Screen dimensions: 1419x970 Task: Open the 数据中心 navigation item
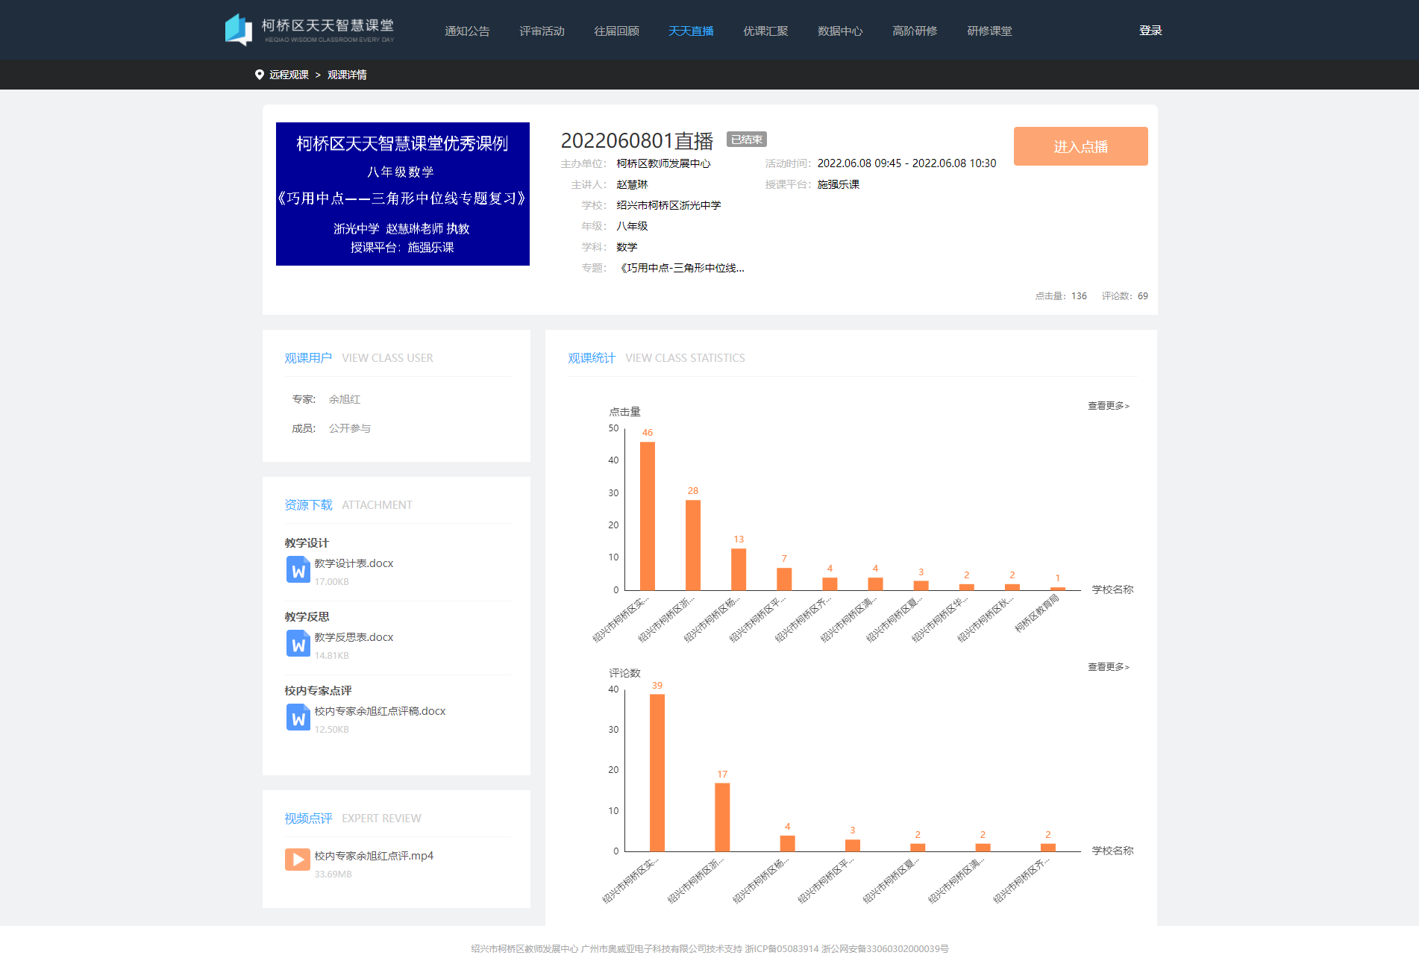[840, 31]
